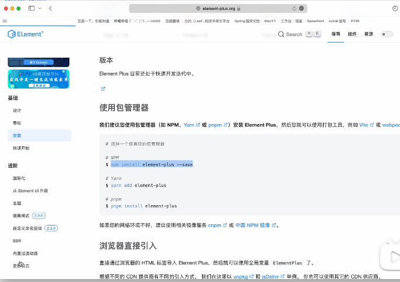
Task: Open 导航 in the sidebar
Action: pyautogui.click(x=17, y=123)
